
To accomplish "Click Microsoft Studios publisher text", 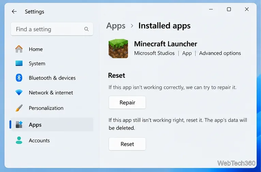I will 154,53.
